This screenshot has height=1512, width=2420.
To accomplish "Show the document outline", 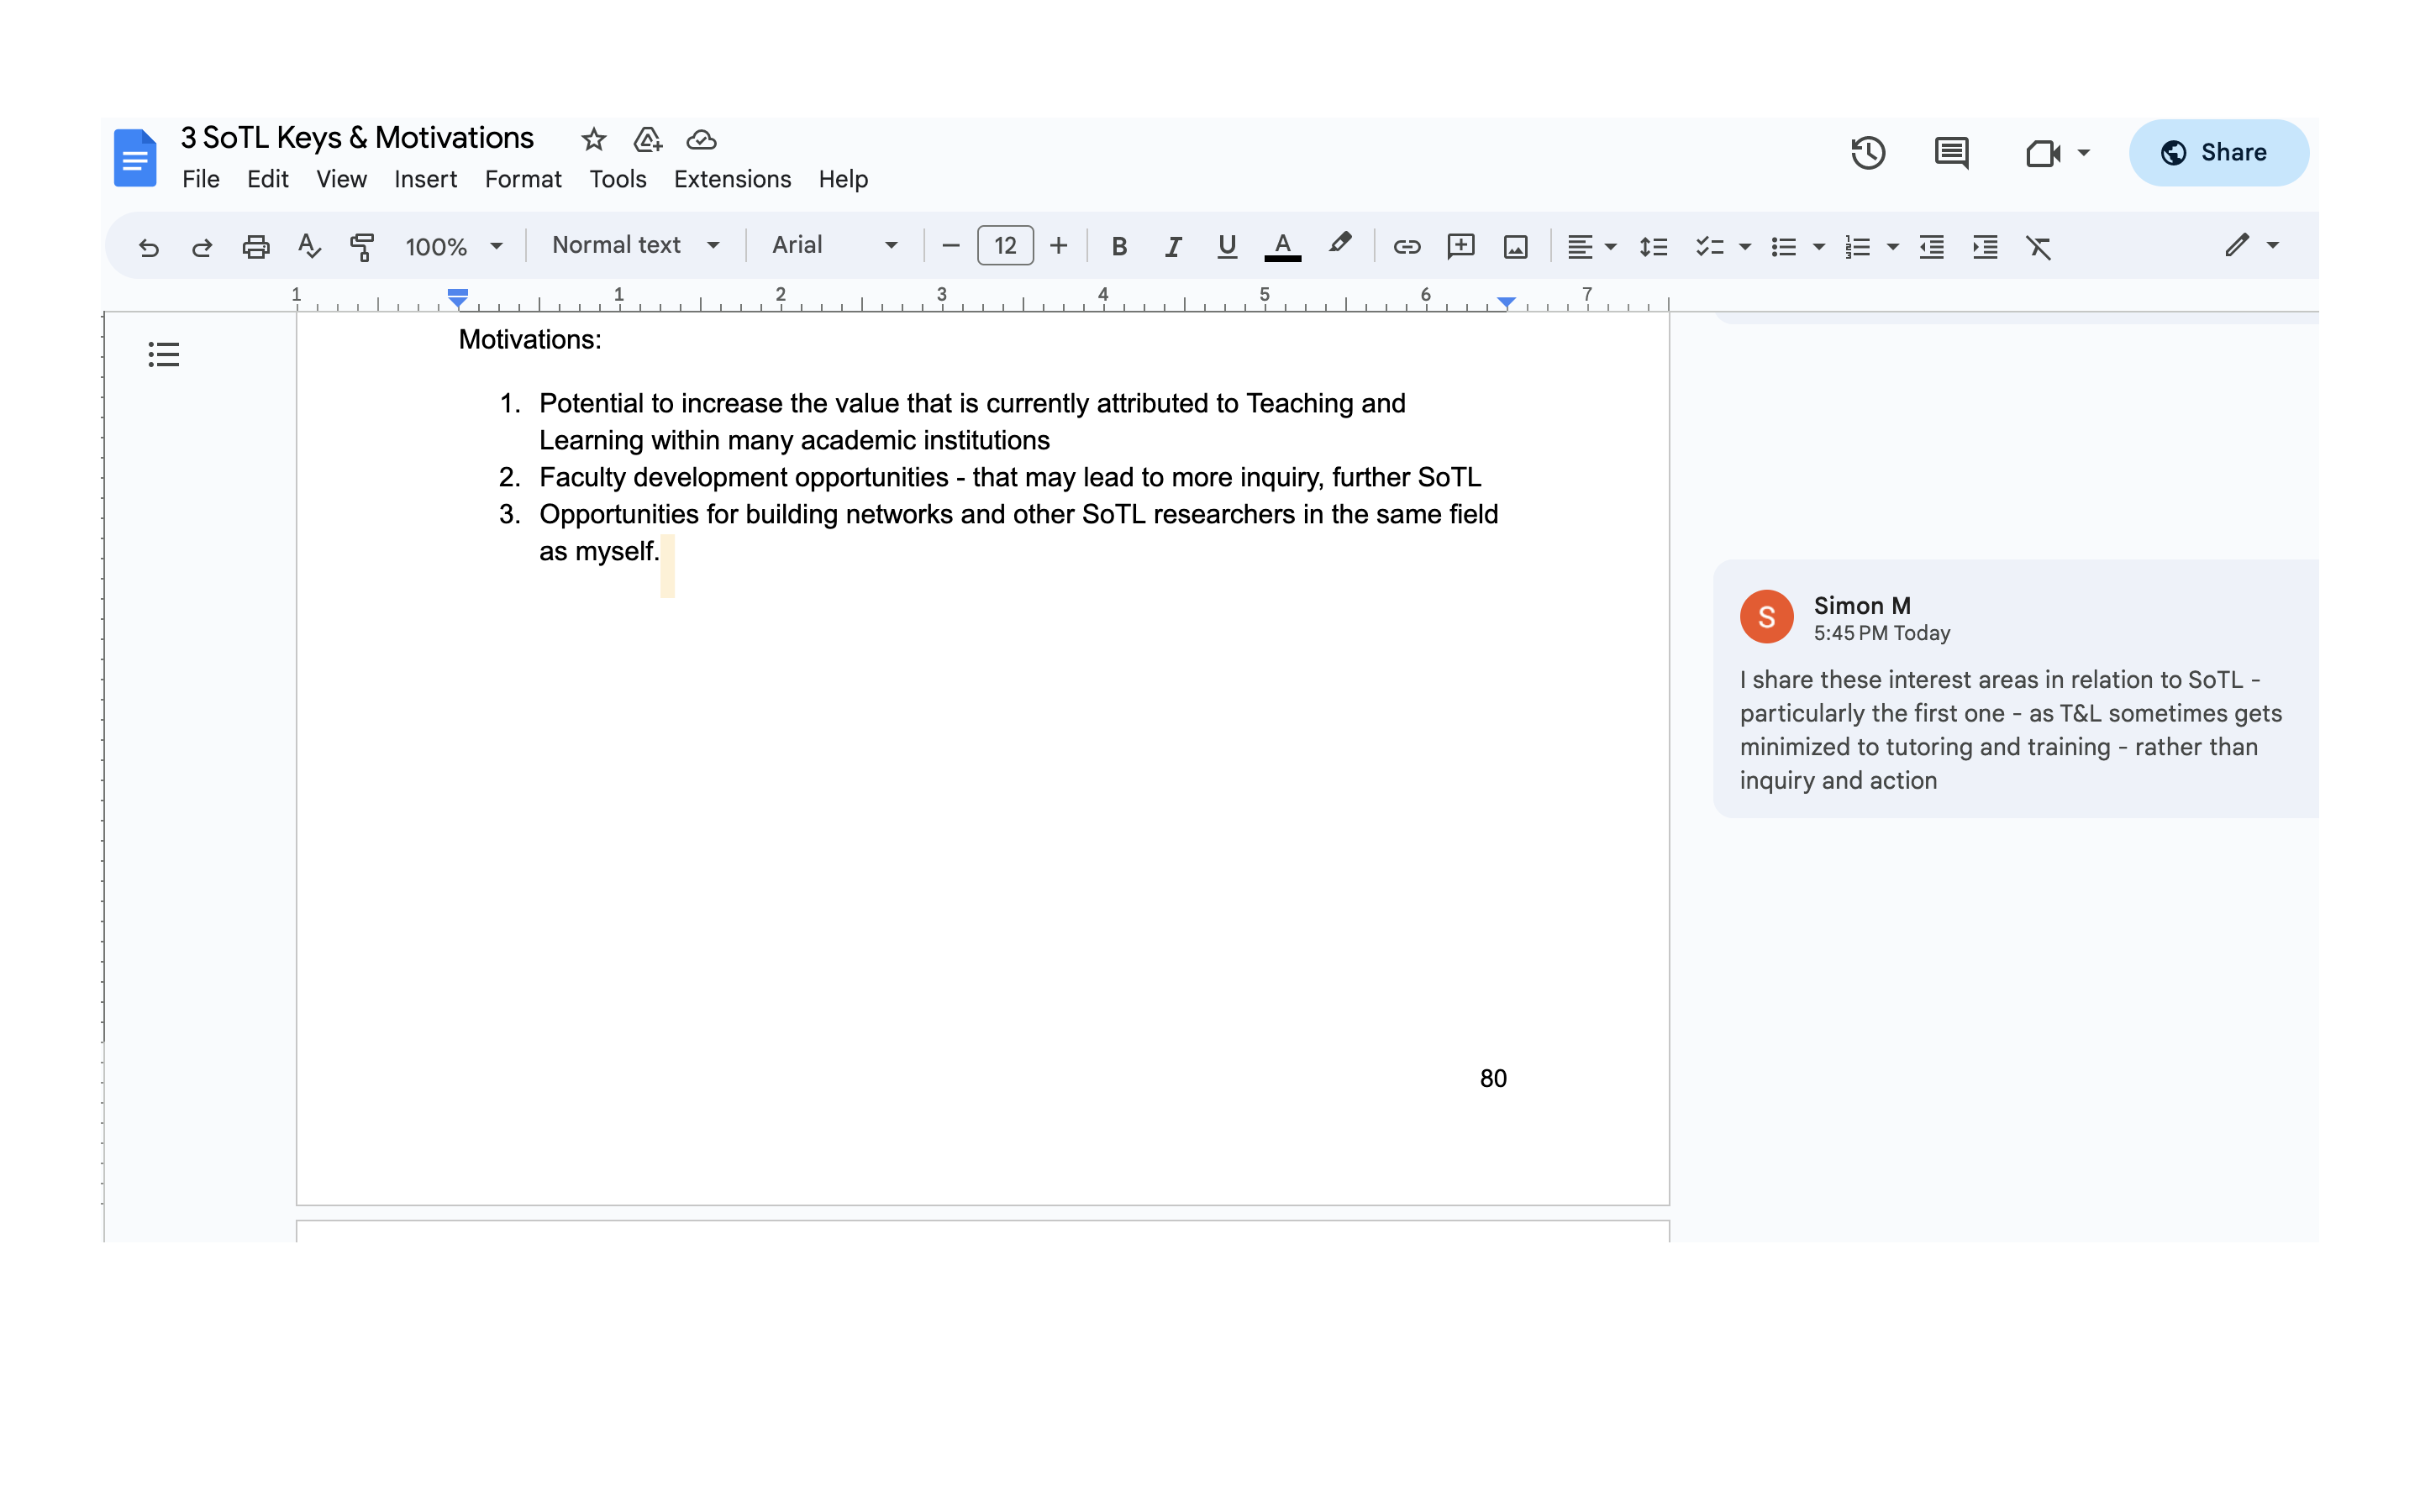I will [x=163, y=354].
